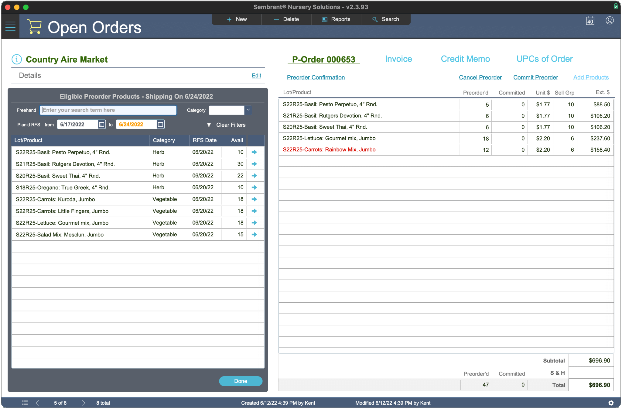
Task: Go to previous record with left chevron
Action: tap(37, 403)
